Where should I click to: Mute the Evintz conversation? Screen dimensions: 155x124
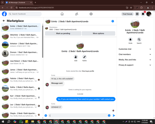tap(131, 39)
